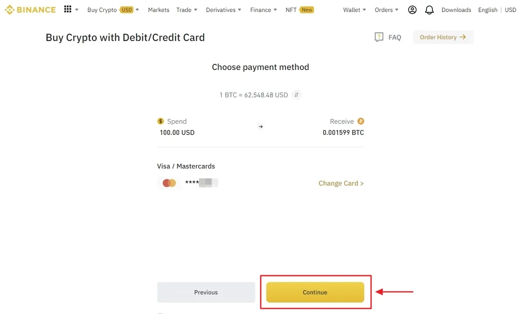
Task: Click the Bitcoin coin icon beside Receive
Action: pos(361,121)
